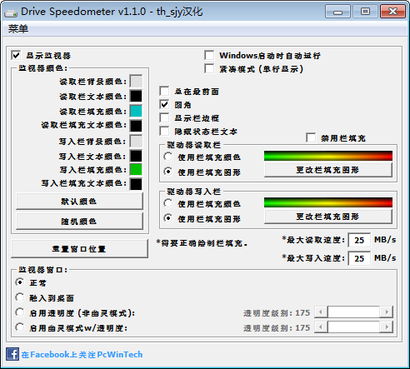Select 使用栏填充图形 under 驱动器读取栏
This screenshot has height=369, width=410.
pyautogui.click(x=168, y=172)
